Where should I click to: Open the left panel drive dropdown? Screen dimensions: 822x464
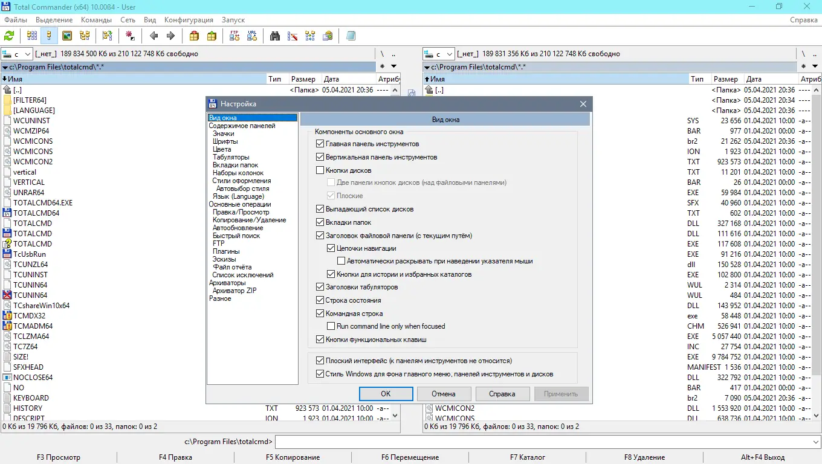[x=27, y=53]
